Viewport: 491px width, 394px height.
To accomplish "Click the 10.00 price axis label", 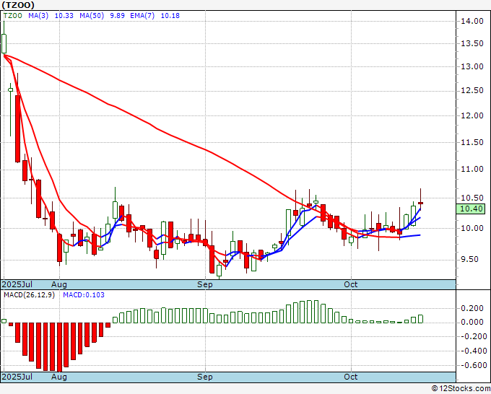I will (472, 229).
